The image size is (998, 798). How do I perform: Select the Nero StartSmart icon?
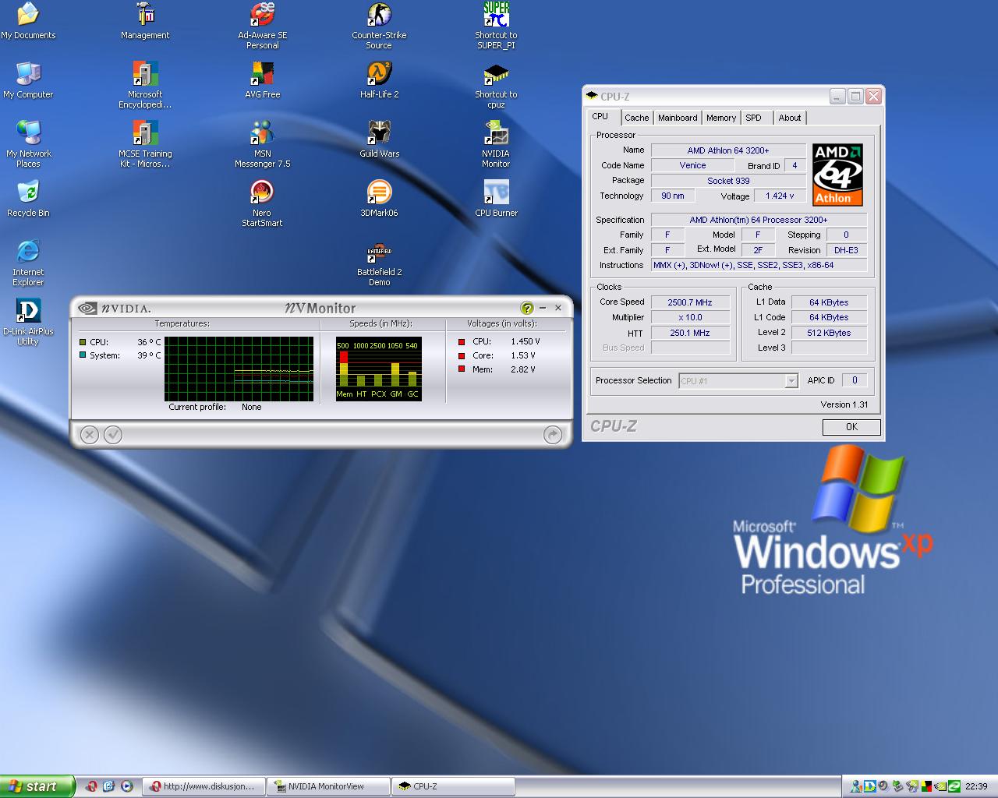click(262, 203)
